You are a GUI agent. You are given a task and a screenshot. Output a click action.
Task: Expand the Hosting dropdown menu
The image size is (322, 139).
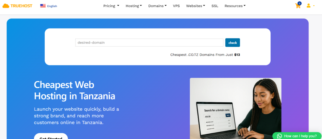tap(134, 6)
